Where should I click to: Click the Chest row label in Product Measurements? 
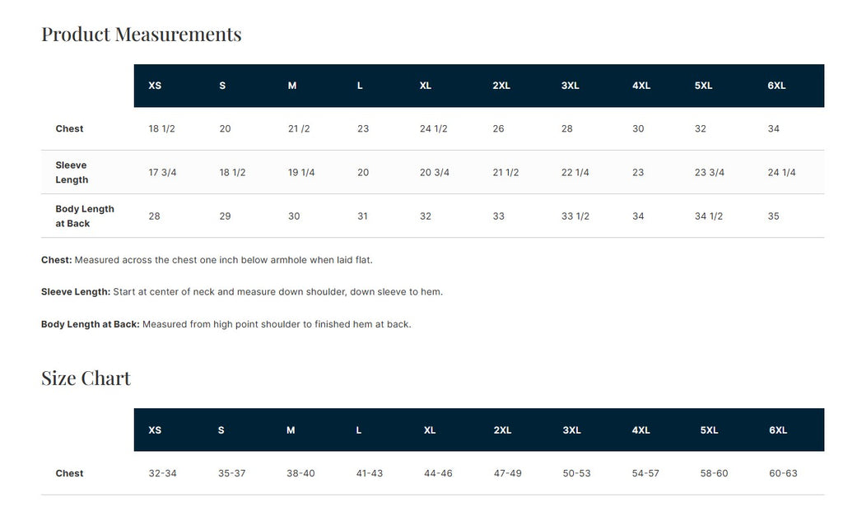(69, 129)
